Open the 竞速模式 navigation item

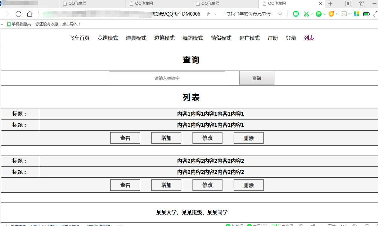(107, 38)
